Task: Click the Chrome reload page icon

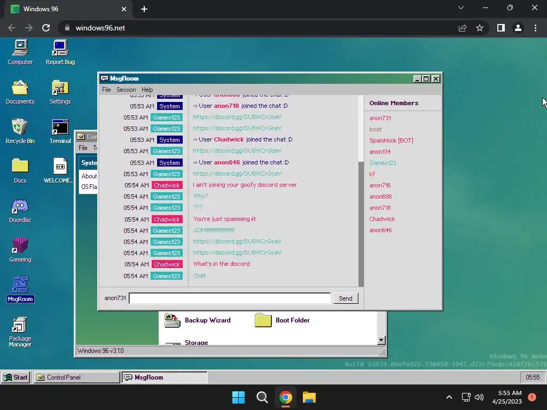Action: [x=46, y=28]
